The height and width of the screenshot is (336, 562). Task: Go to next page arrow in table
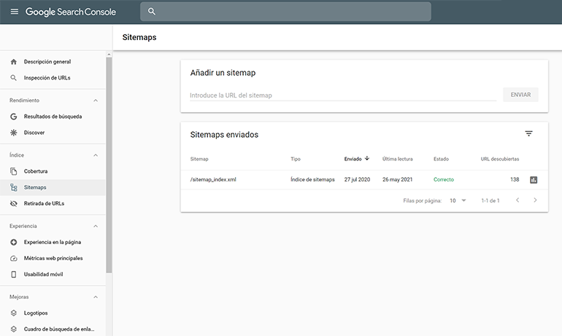tap(535, 200)
